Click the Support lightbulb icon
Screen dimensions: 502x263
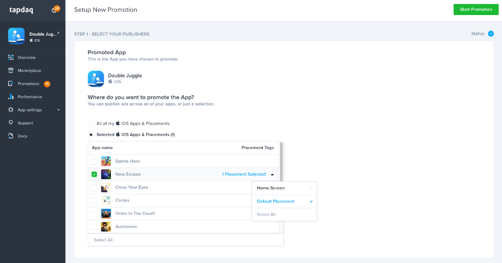(x=11, y=123)
